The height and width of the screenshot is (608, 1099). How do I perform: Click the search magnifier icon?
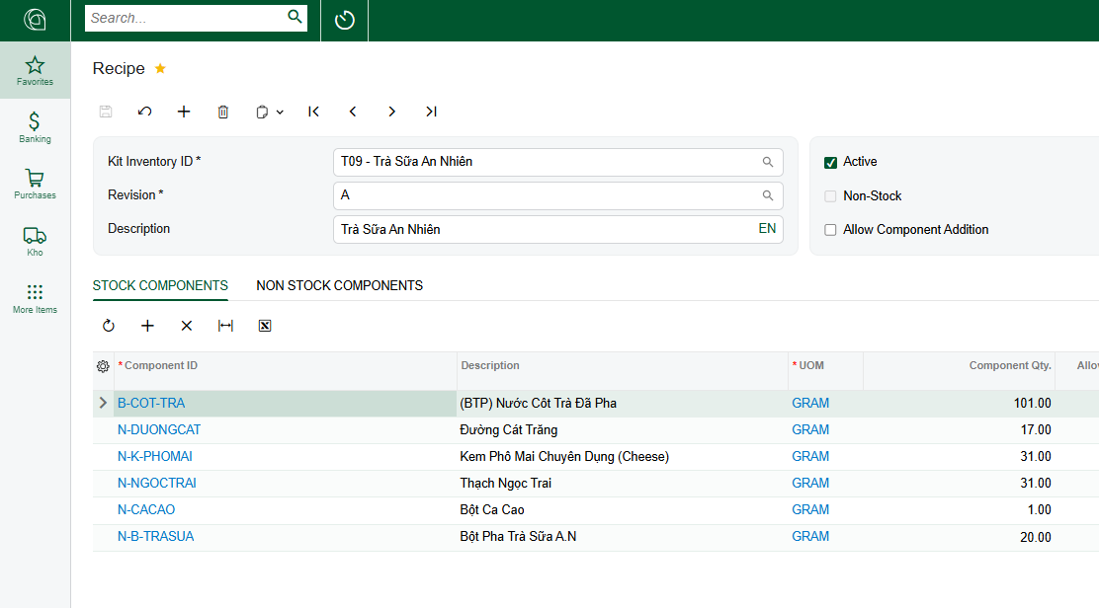[296, 16]
